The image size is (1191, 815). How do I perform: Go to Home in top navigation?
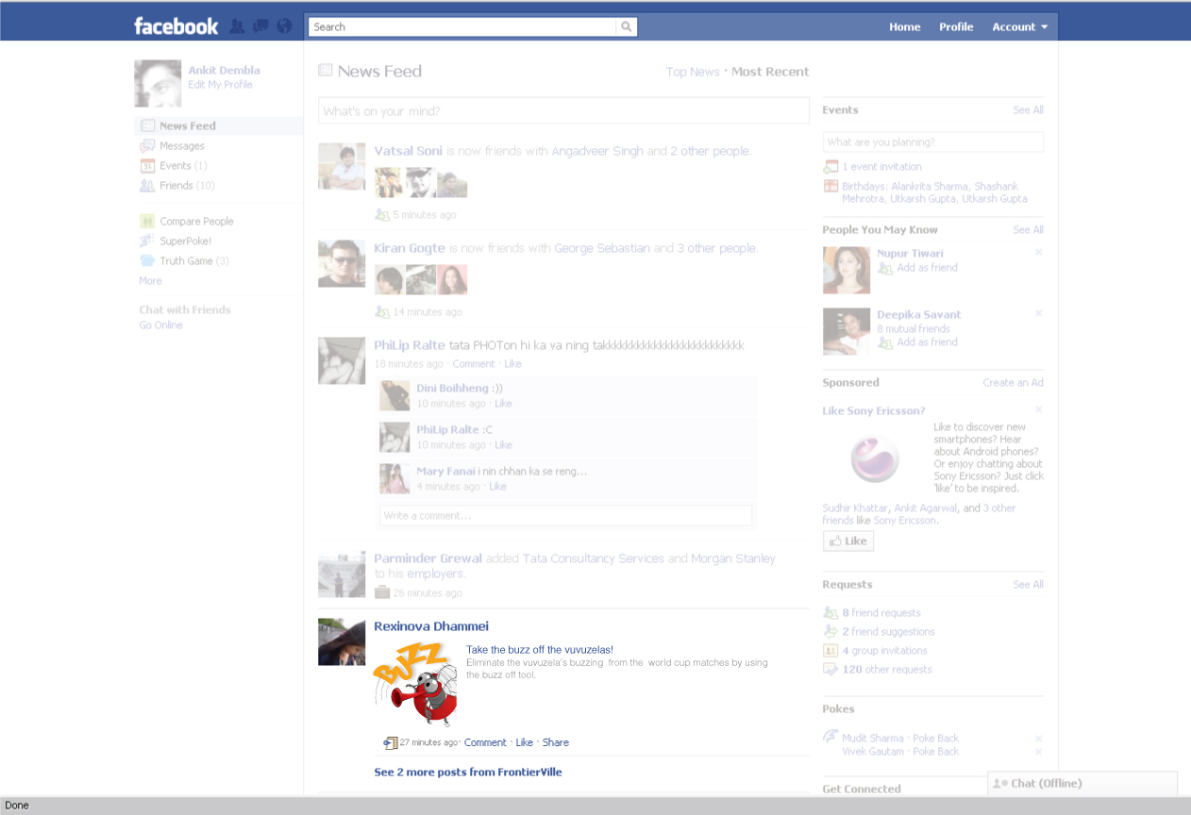click(x=904, y=26)
